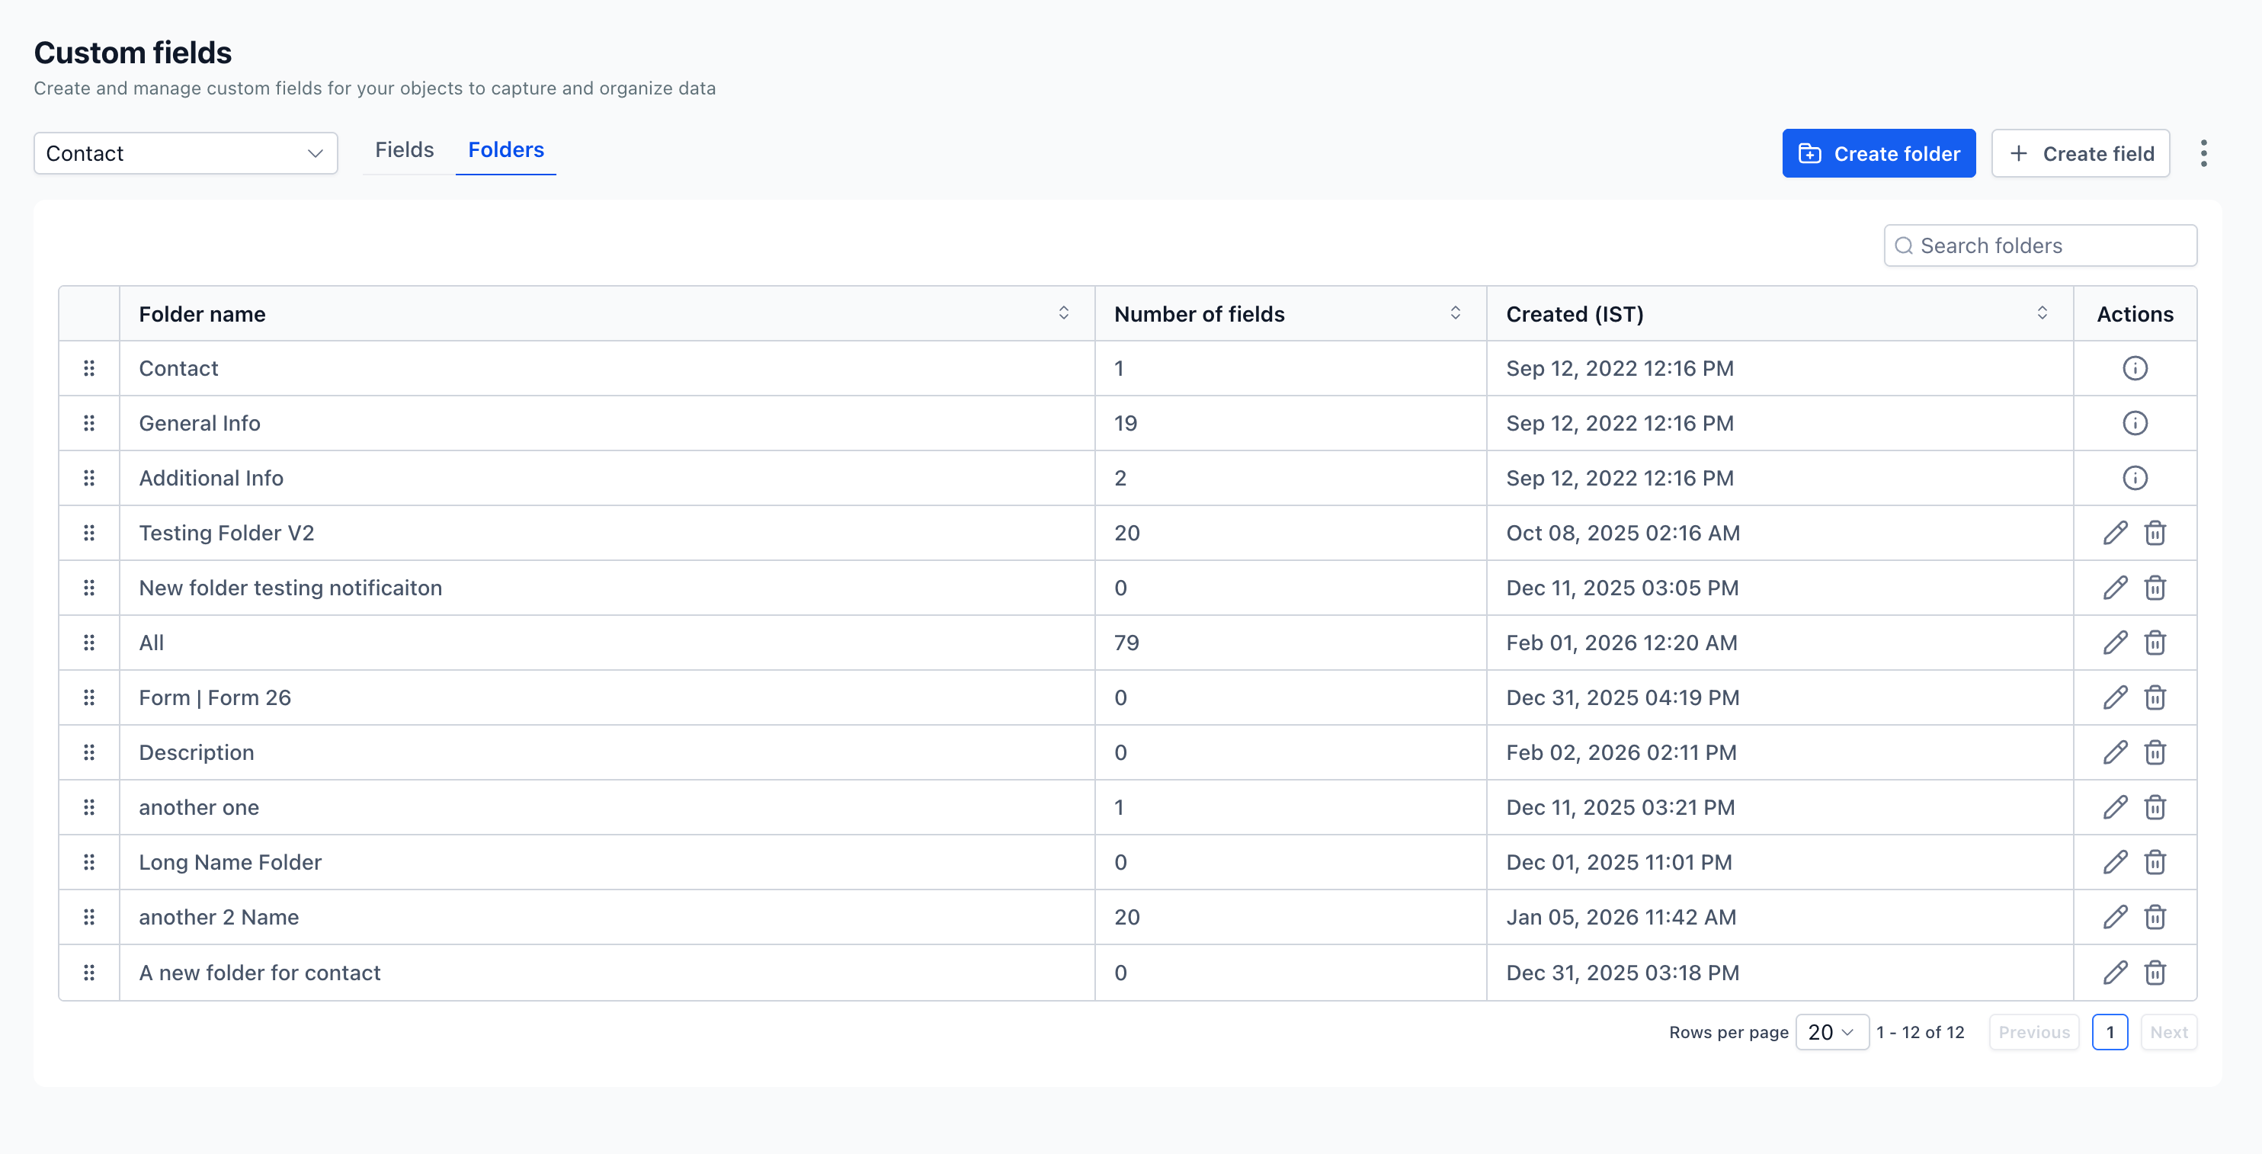Click drag handle of Contact row
The image size is (2262, 1154).
click(88, 368)
